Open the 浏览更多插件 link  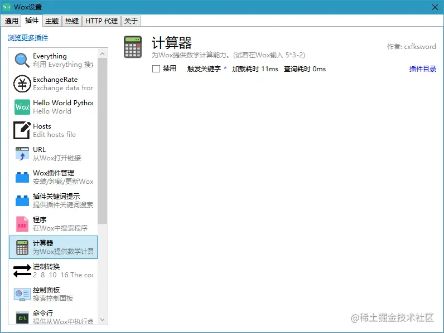pyautogui.click(x=28, y=38)
